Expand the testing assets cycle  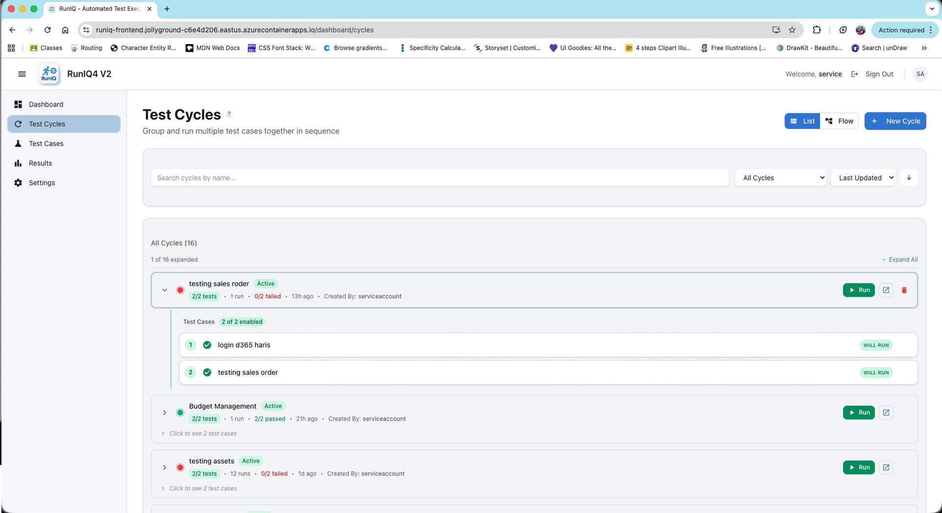click(x=164, y=467)
